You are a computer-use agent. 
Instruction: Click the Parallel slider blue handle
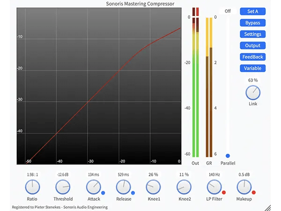coord(228,156)
